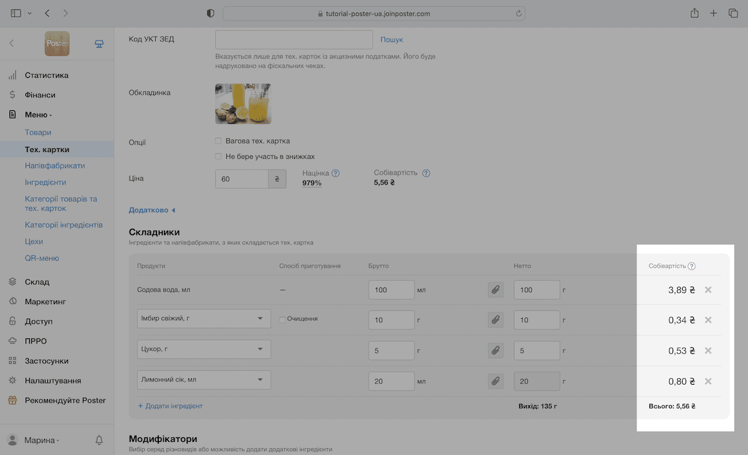This screenshot has height=455, width=748.
Task: Enable the Вагова тех. картка checkbox
Action: point(218,141)
